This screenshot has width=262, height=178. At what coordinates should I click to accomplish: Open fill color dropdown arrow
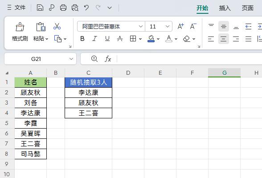pos(158,39)
